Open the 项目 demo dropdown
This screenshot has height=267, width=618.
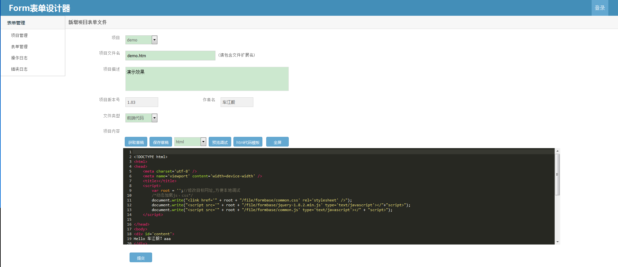pos(141,40)
